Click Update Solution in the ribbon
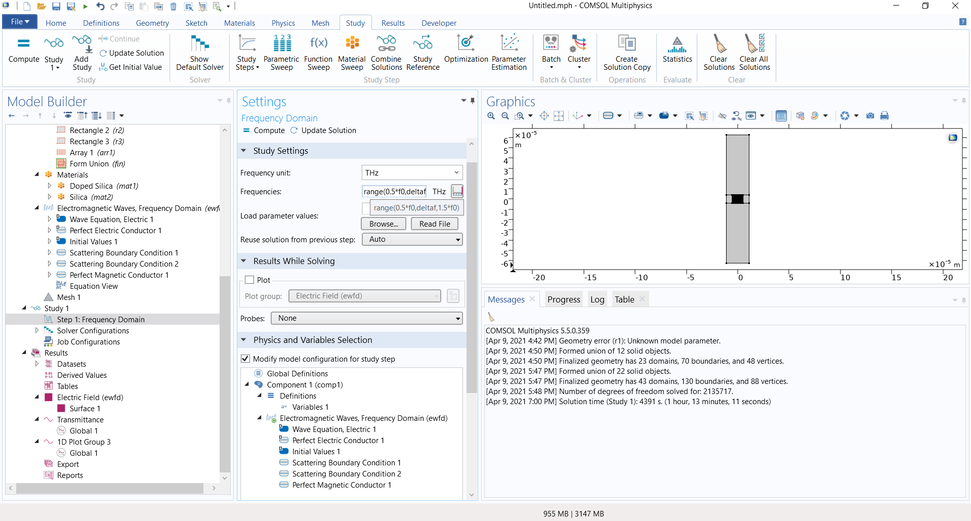The width and height of the screenshot is (971, 521). (132, 53)
